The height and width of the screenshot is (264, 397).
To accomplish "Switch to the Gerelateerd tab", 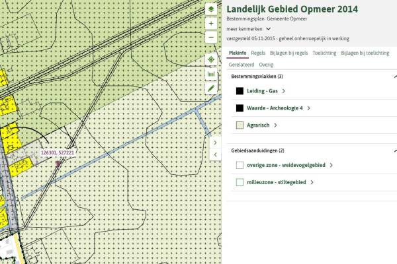I will [x=242, y=65].
